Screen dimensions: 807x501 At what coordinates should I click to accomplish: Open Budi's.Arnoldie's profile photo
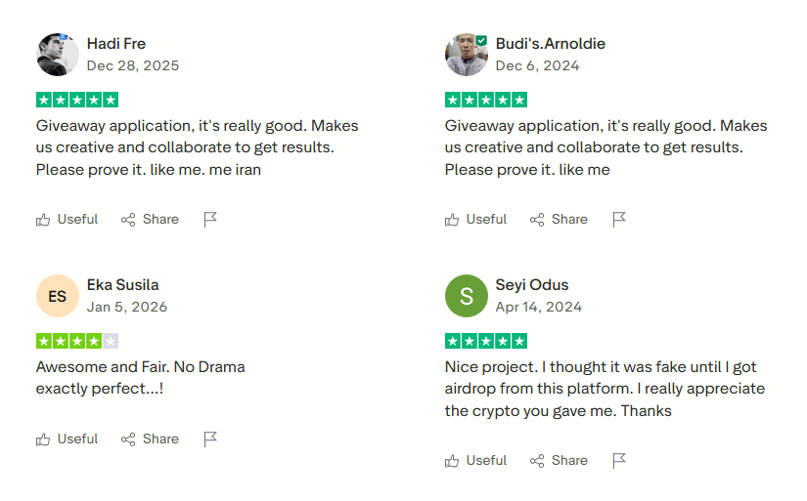click(467, 55)
